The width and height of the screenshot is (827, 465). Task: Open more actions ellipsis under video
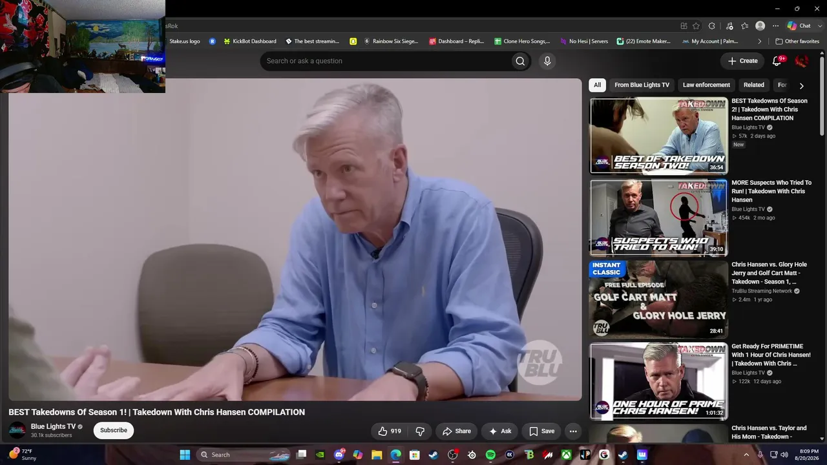pos(573,431)
